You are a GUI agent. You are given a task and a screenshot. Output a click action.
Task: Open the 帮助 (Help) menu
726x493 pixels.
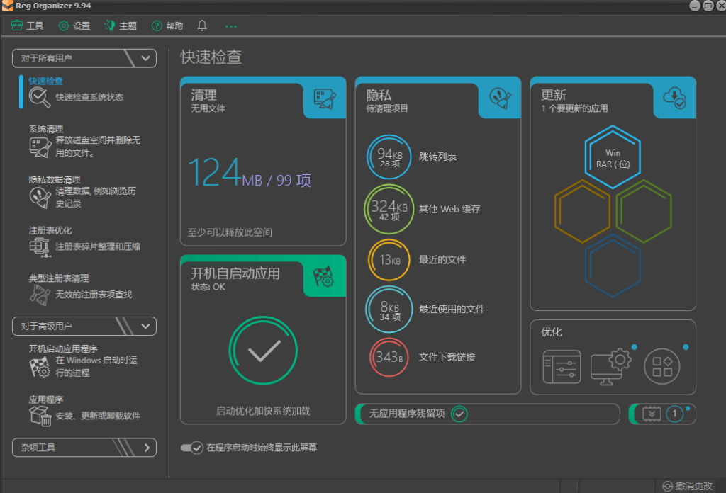click(x=167, y=26)
